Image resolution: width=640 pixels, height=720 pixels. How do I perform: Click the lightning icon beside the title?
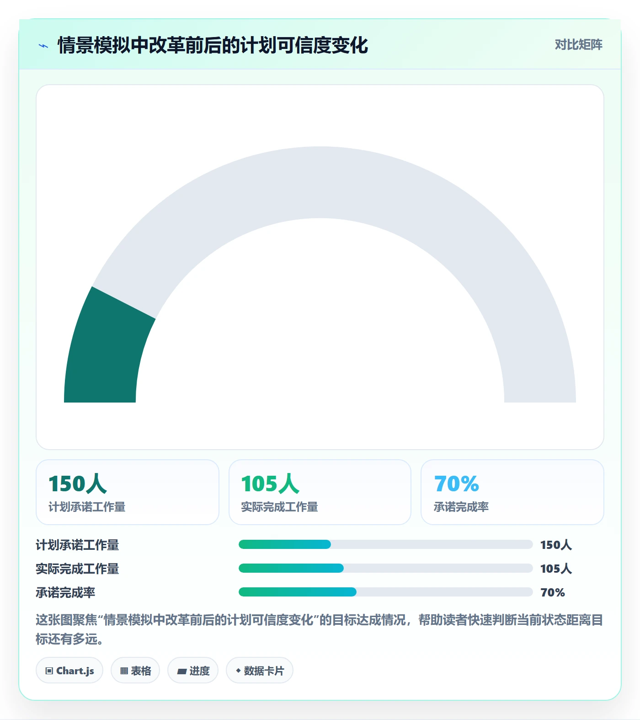43,46
